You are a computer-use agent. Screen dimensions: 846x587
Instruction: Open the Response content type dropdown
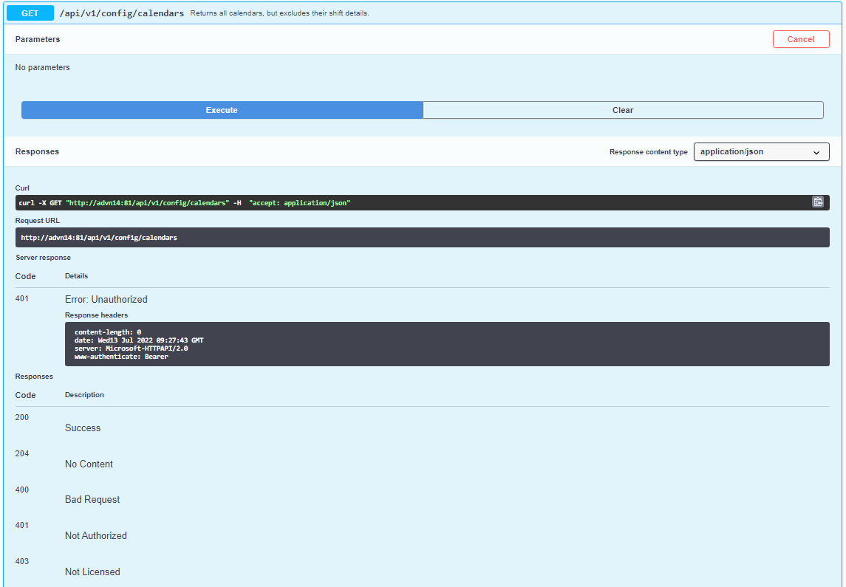tap(761, 151)
